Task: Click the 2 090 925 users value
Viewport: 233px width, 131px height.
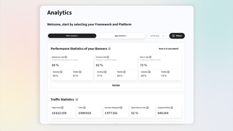Action: pyautogui.click(x=85, y=113)
